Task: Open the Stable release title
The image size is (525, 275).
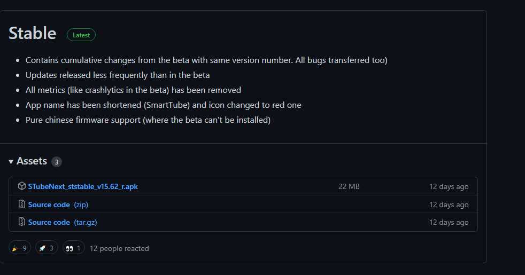Action: pyautogui.click(x=33, y=33)
